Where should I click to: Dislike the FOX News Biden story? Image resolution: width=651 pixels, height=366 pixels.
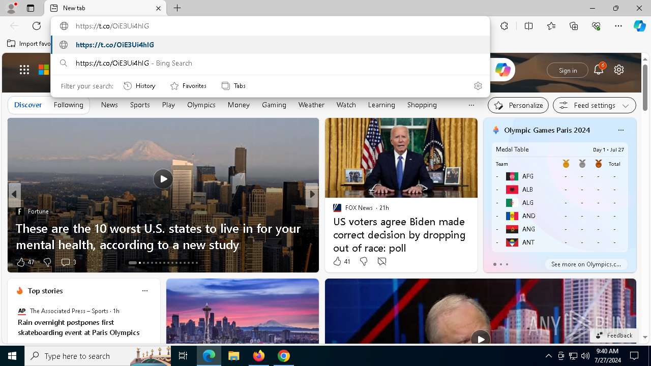363,261
